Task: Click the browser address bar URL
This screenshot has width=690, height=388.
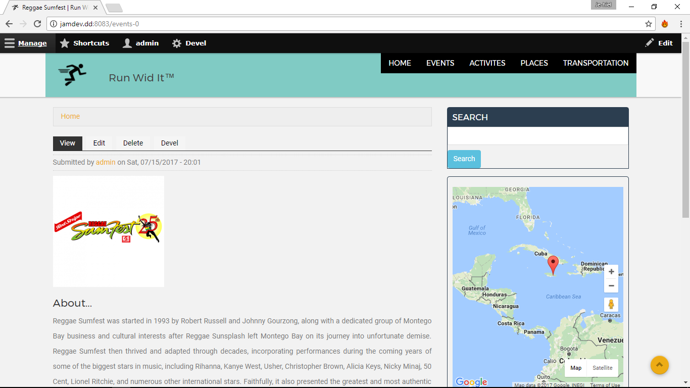Action: point(100,24)
